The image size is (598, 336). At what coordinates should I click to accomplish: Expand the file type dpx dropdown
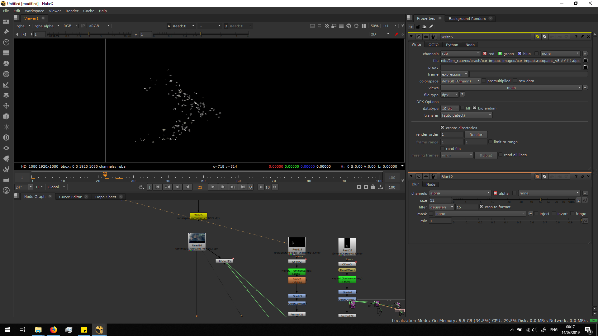click(449, 95)
